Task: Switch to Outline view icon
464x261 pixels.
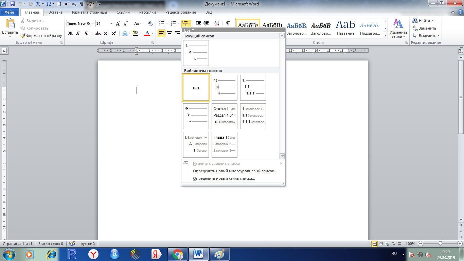Action: [393, 244]
